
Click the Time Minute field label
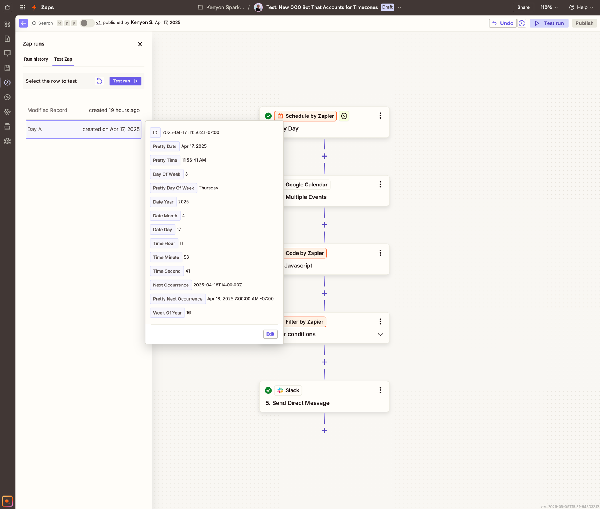[166, 257]
